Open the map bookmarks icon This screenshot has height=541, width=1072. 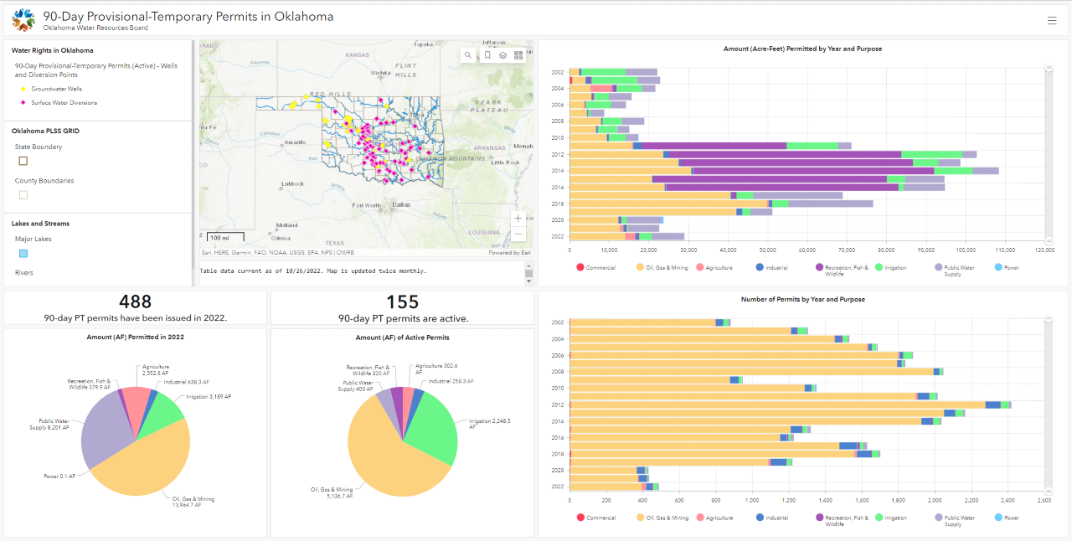[487, 55]
